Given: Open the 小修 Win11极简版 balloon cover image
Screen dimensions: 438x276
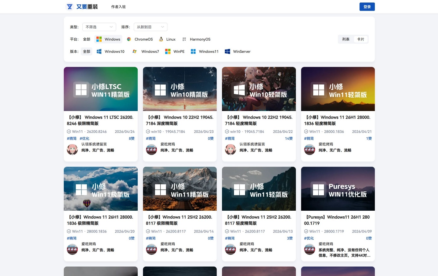Looking at the screenshot, I should click(x=101, y=189).
